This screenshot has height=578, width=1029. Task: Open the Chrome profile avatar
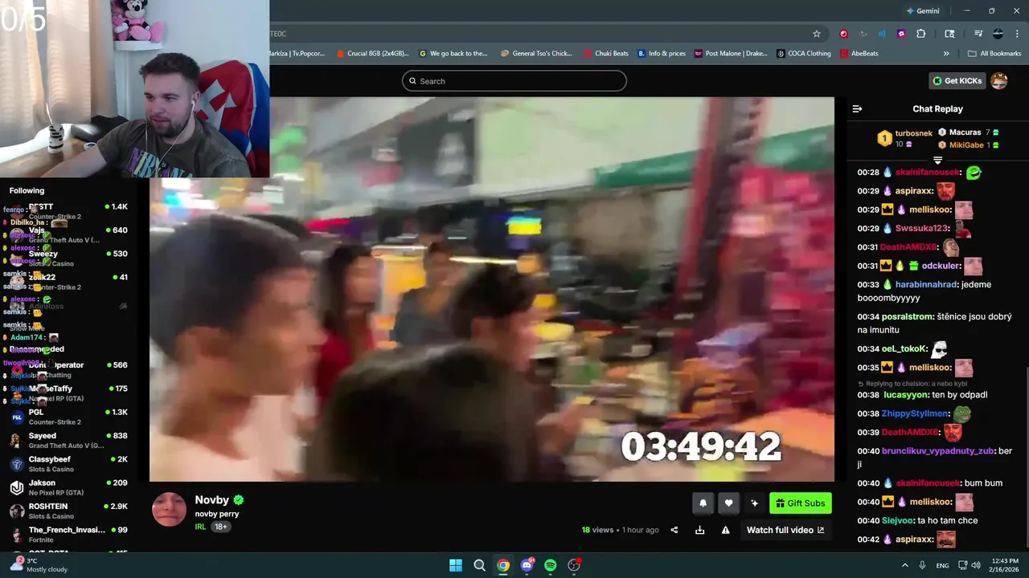click(x=998, y=34)
